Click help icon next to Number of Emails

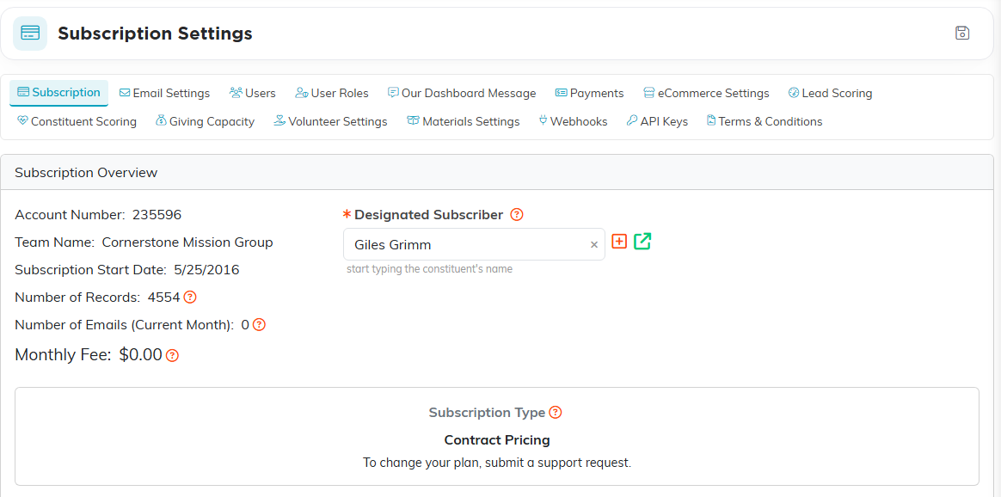(259, 324)
